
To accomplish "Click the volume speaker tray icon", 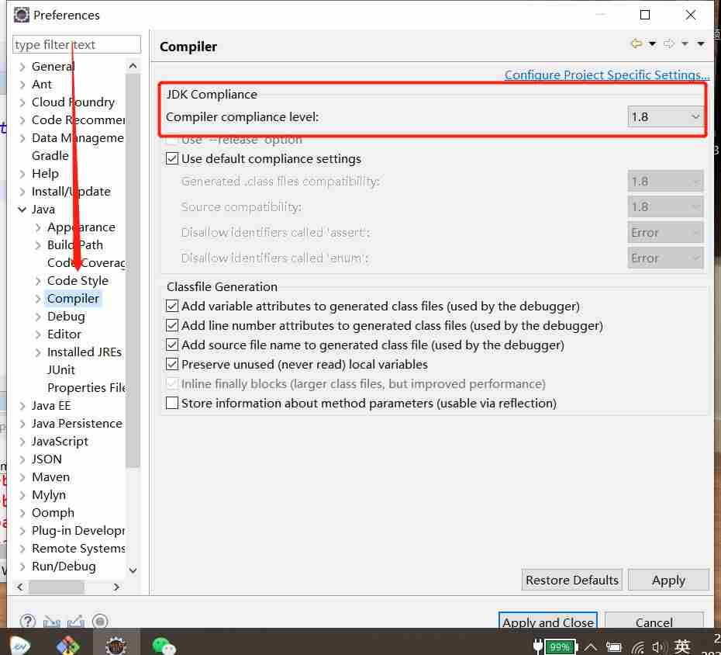I will [x=658, y=647].
